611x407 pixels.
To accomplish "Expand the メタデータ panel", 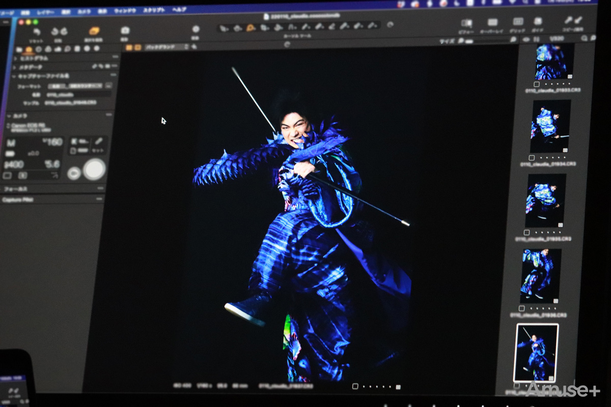I will tap(15, 67).
